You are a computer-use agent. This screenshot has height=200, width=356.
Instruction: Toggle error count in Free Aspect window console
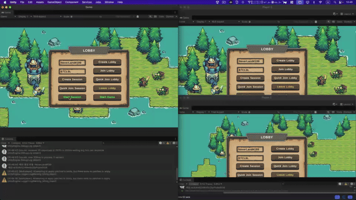[352, 184]
